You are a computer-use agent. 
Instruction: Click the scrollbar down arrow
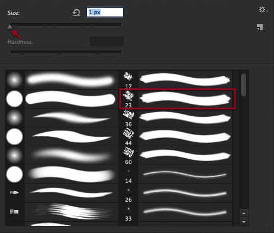point(244,222)
